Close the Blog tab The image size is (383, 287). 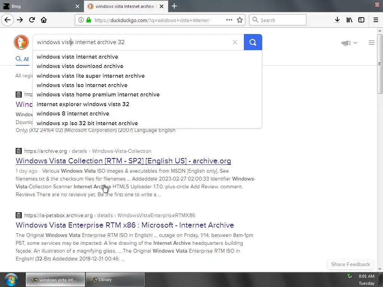tap(77, 6)
